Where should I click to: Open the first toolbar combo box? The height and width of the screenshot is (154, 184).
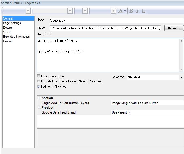tap(28, 11)
